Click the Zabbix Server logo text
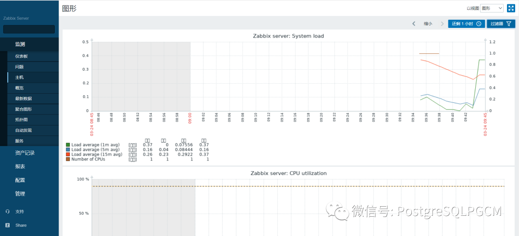 tap(16, 18)
